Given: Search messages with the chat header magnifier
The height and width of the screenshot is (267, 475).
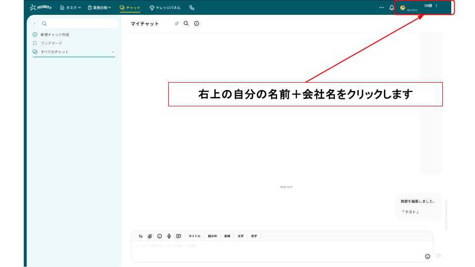Looking at the screenshot, I should coord(186,23).
